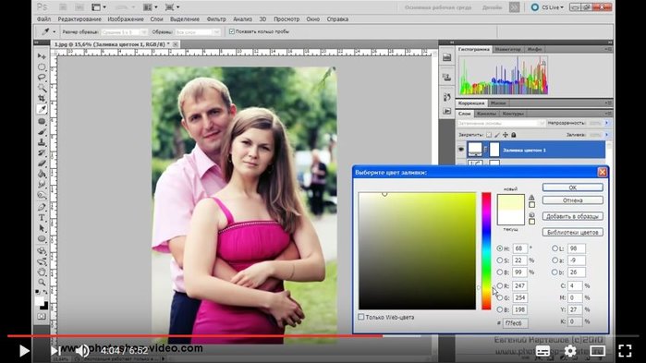Open 'Библиотеки цветов' color libraries

click(573, 232)
